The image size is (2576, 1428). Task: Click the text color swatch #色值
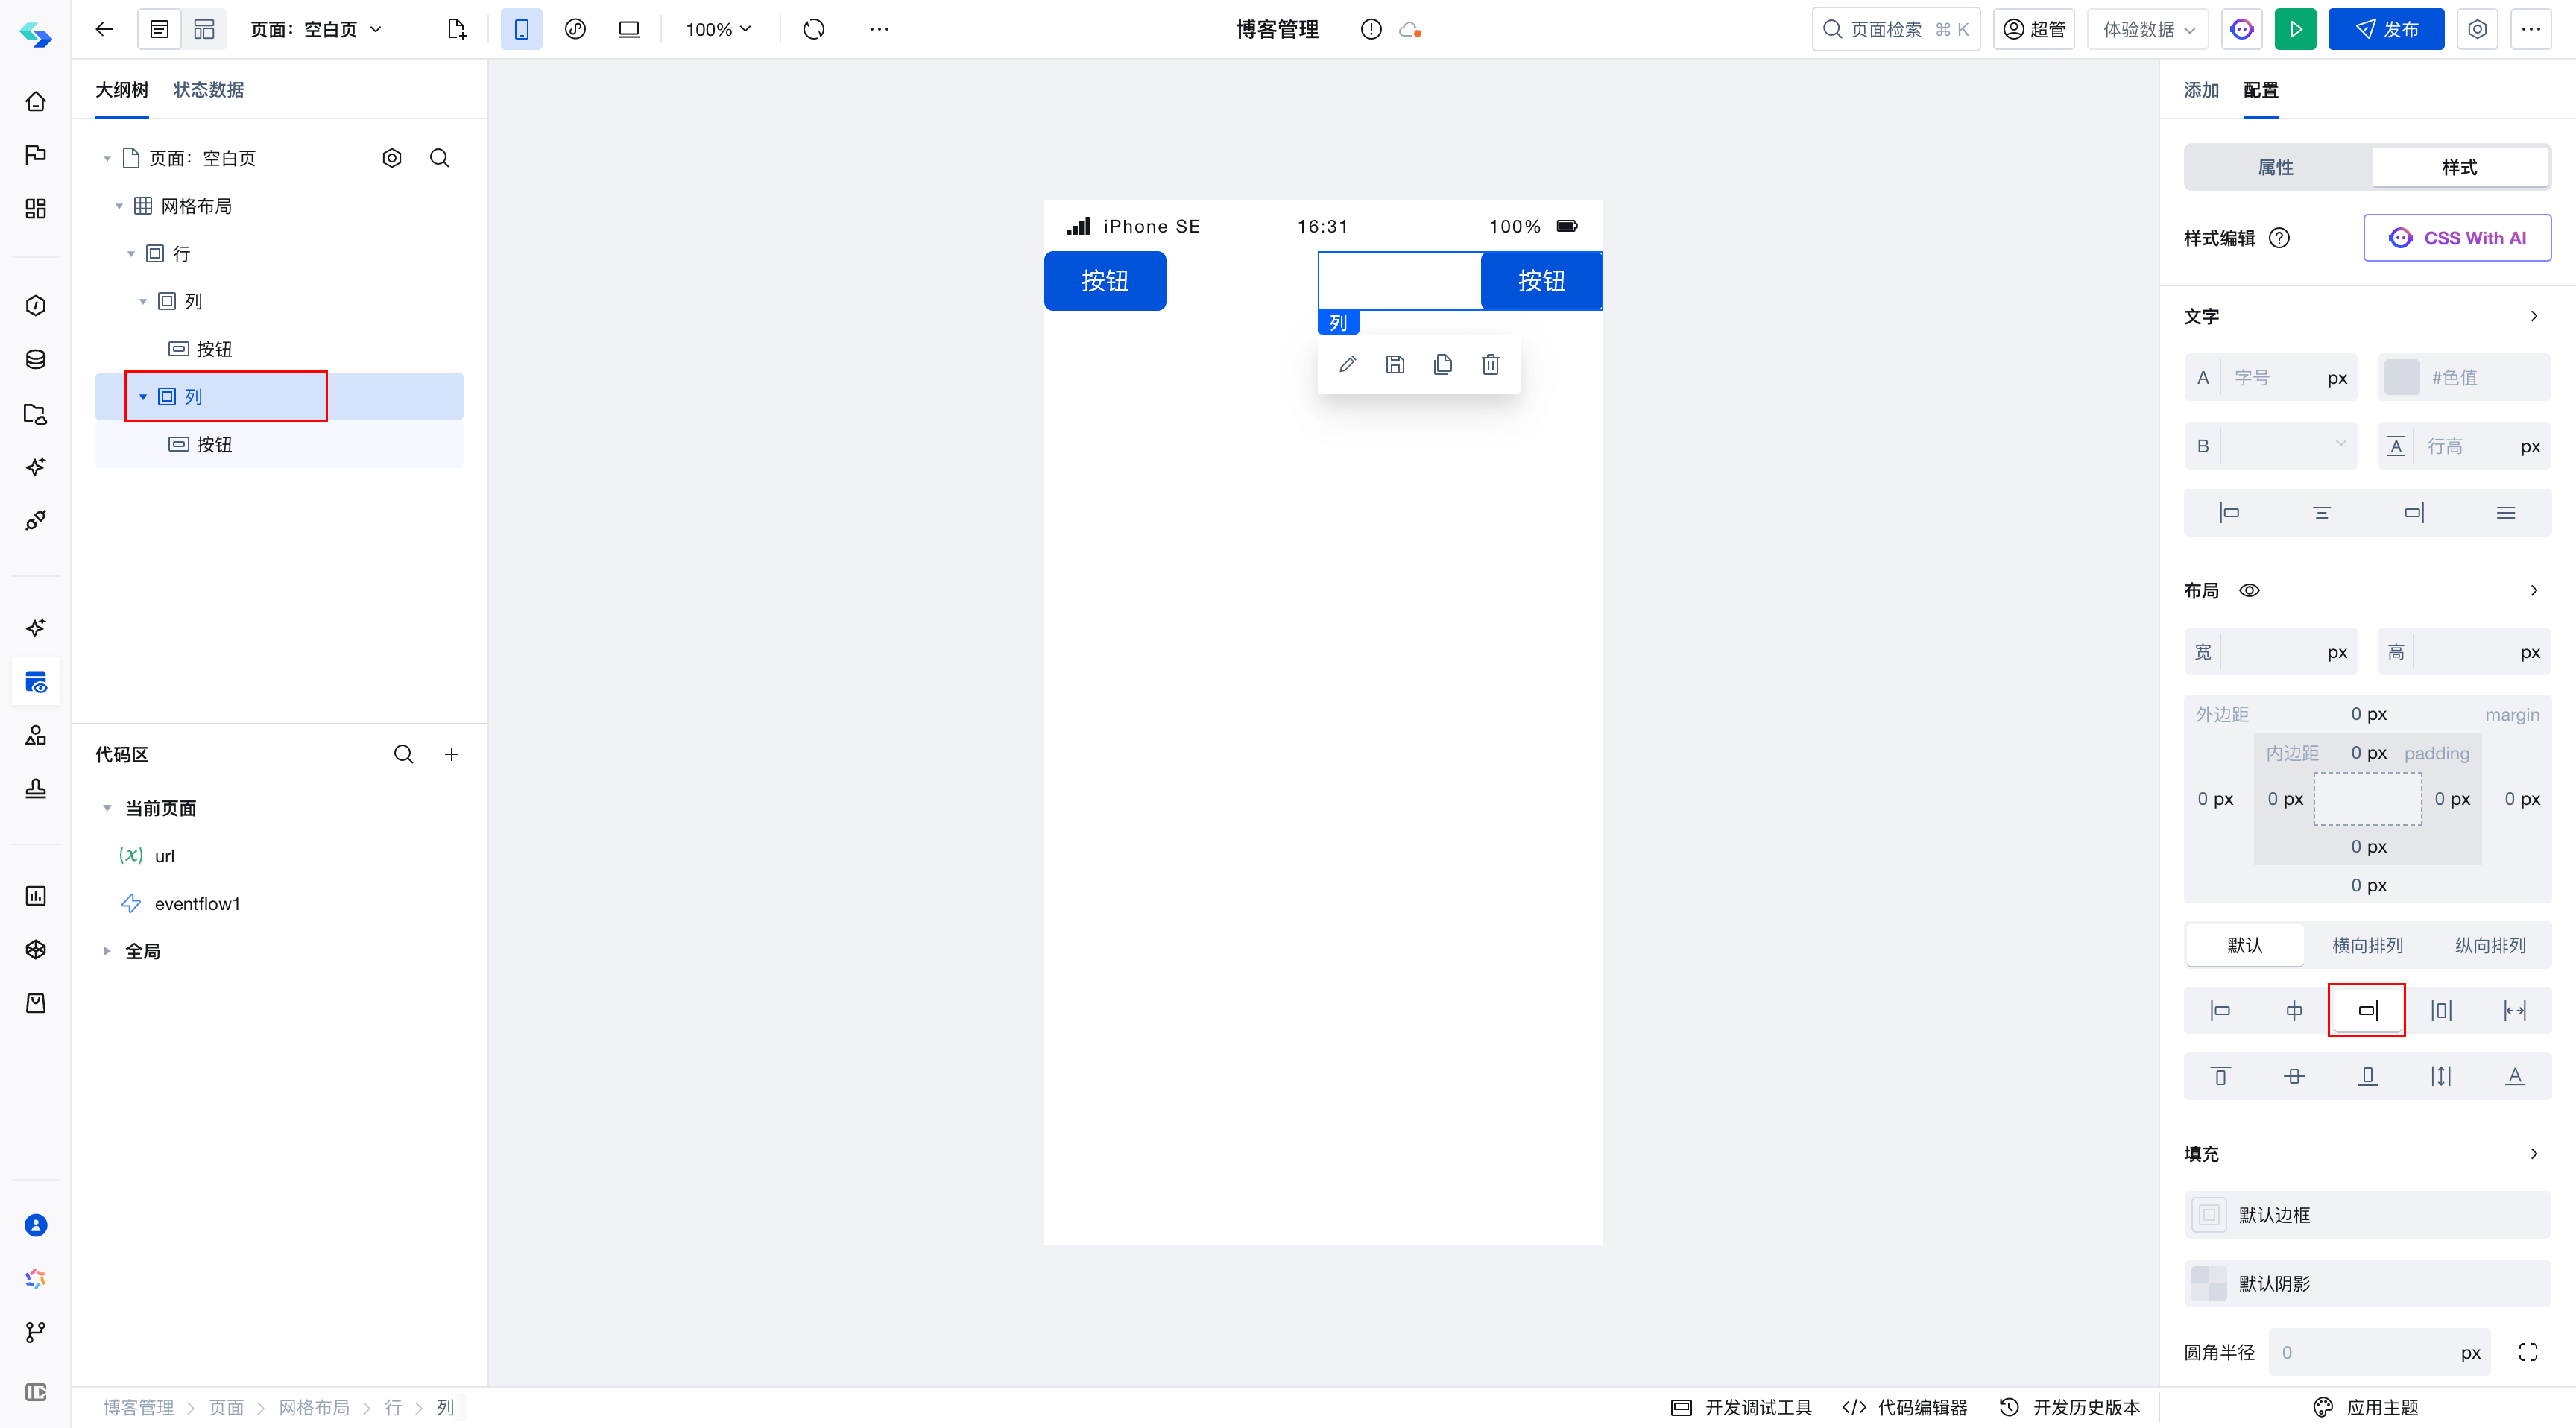coord(2402,377)
